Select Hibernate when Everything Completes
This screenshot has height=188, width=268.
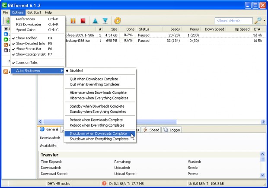(x=100, y=98)
